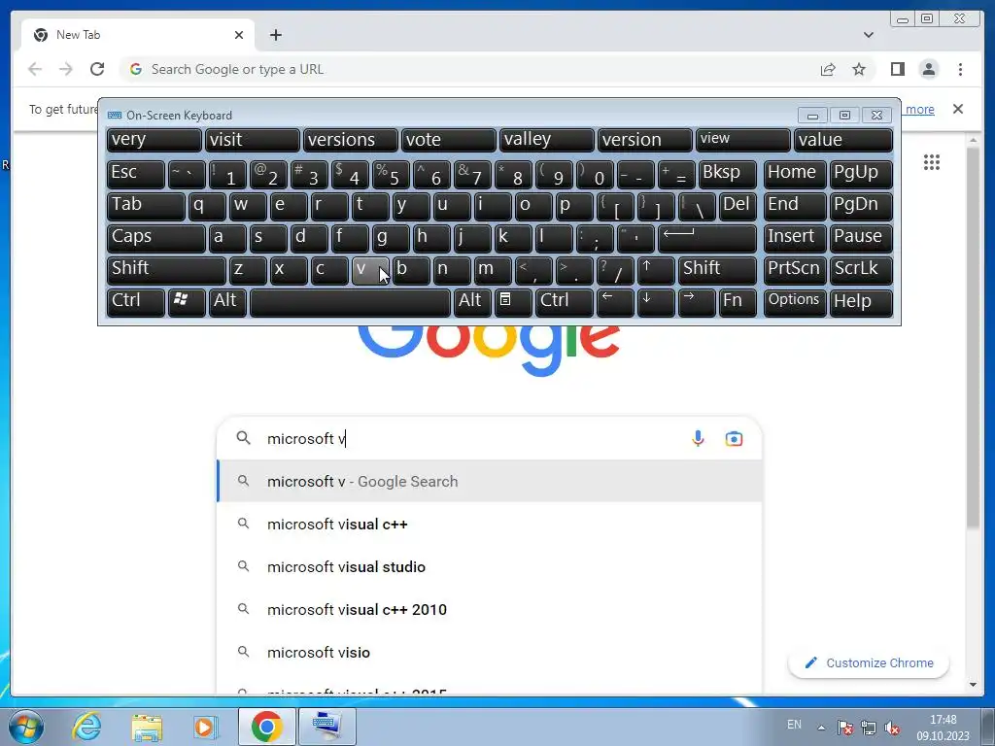
Task: Open a new tab with plus
Action: tap(275, 35)
